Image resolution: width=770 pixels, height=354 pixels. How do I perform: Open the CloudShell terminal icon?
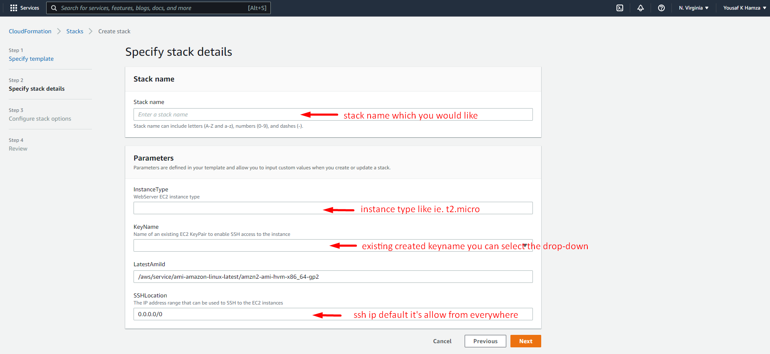tap(620, 8)
